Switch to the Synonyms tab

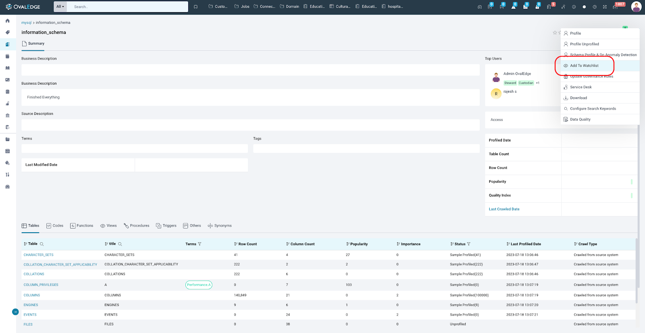(220, 226)
